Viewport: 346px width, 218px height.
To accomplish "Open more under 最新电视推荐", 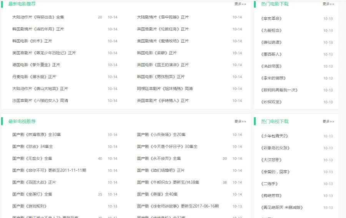I will [240, 121].
